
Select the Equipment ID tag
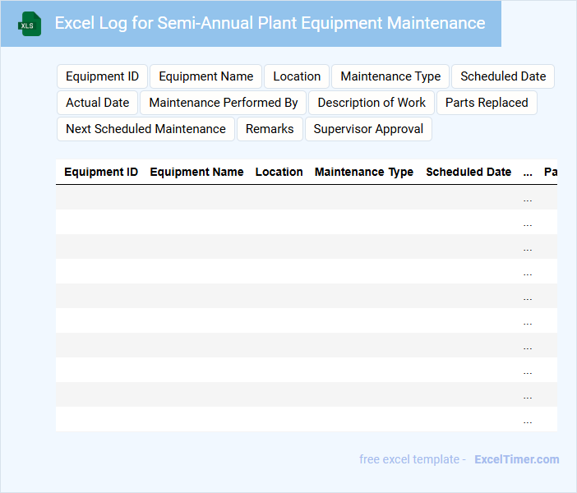(x=102, y=76)
